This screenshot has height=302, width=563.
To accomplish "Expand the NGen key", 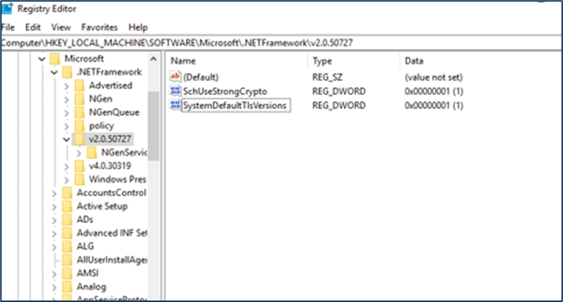I will [x=66, y=99].
